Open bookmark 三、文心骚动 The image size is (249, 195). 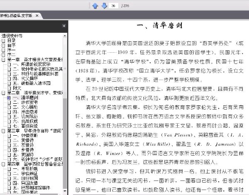pos(25,107)
